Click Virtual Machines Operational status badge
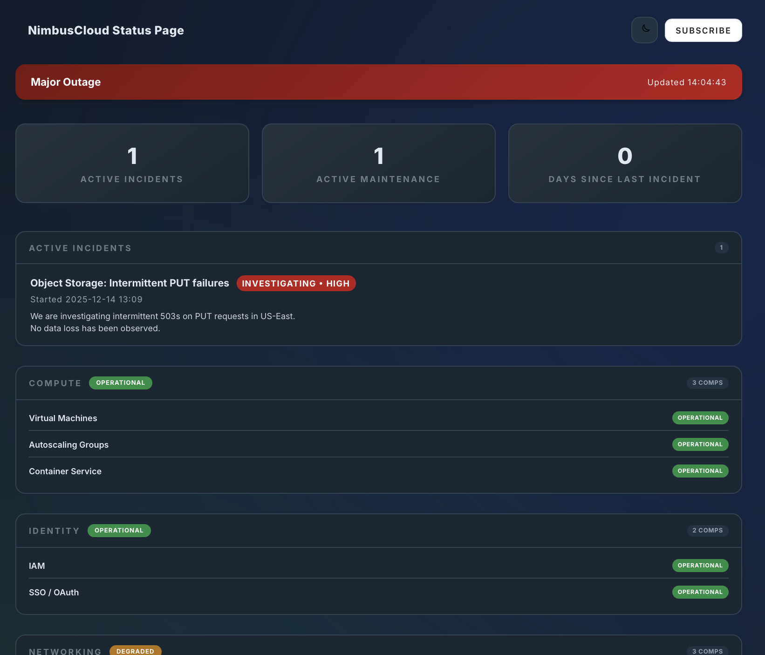Image resolution: width=765 pixels, height=655 pixels. point(700,418)
